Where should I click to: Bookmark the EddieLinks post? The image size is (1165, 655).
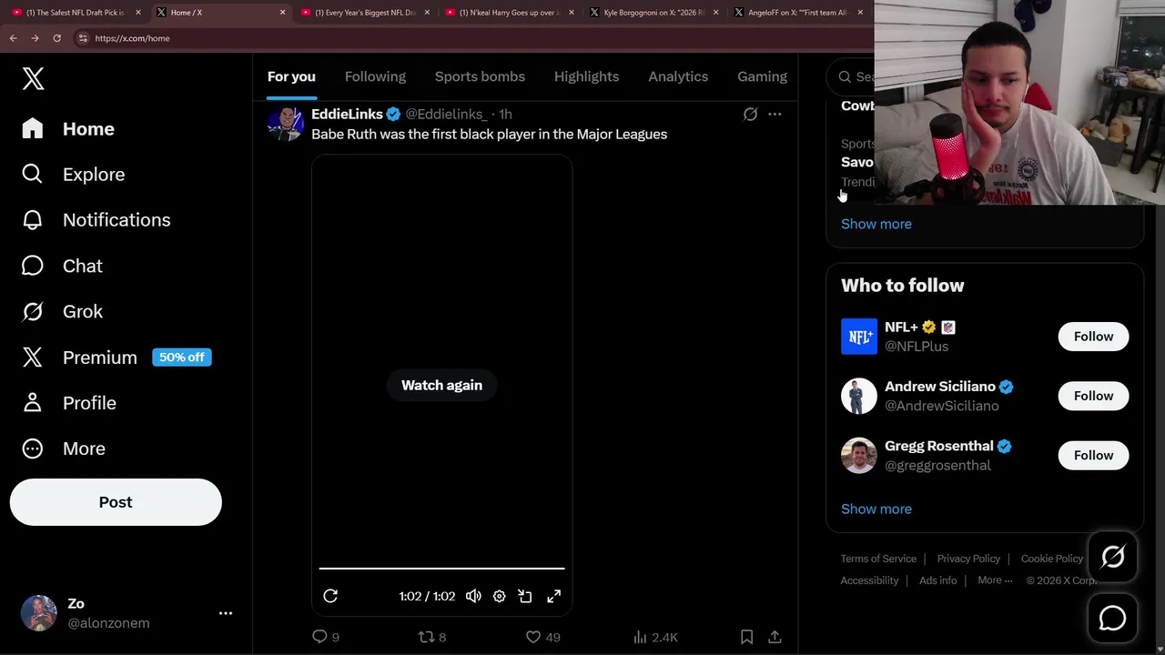click(746, 637)
